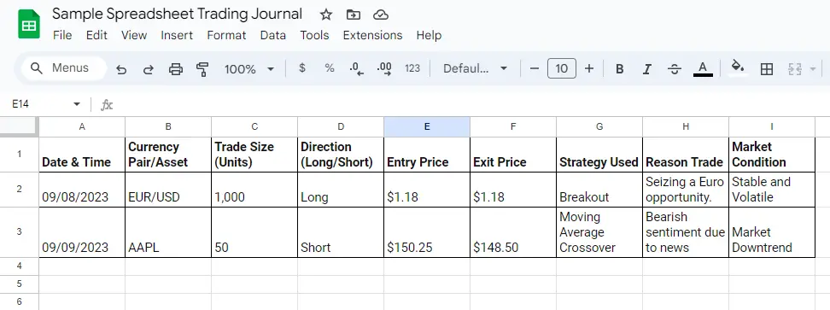Select the 'Strategy Used' header cell

(599, 155)
